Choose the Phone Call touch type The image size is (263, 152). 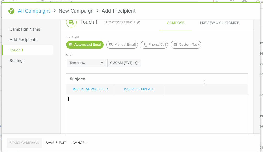coord(154,45)
